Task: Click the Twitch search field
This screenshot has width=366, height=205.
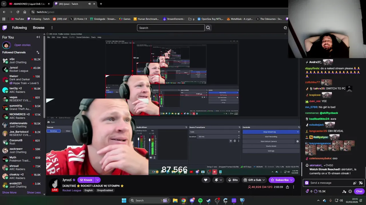Action: [171, 28]
